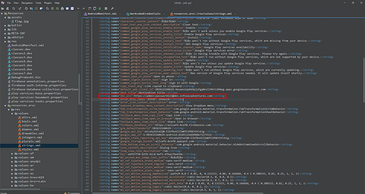Expand the okhttp3 folder
This screenshot has width=365, height=194.
[5, 37]
